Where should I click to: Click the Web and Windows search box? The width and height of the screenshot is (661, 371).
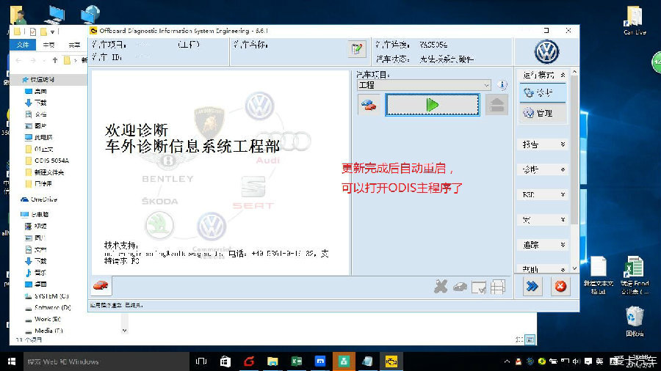[x=106, y=361]
